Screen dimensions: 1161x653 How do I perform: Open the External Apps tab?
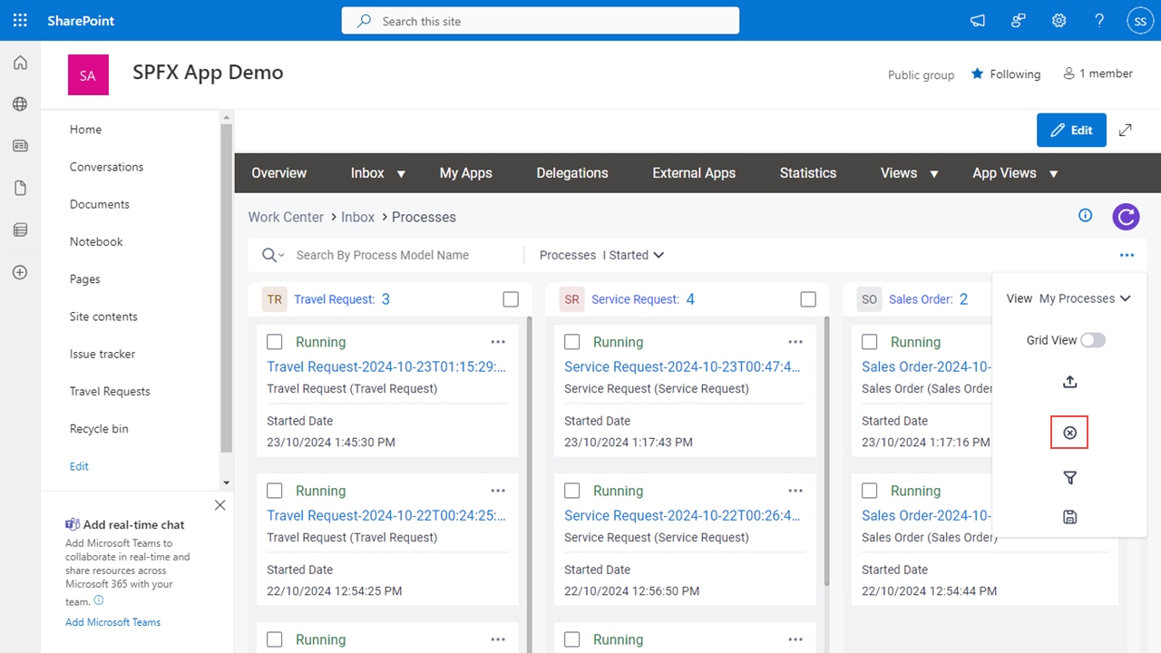point(694,172)
